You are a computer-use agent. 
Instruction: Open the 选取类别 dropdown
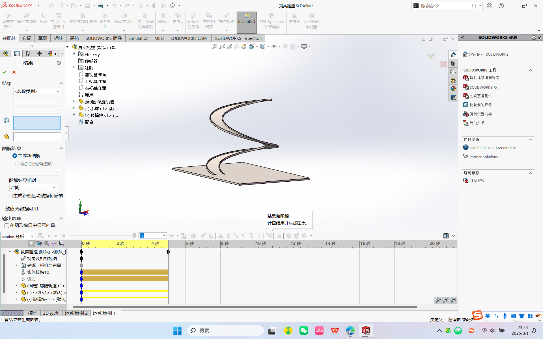(x=37, y=91)
